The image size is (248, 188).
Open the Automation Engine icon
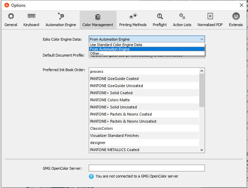click(x=61, y=16)
